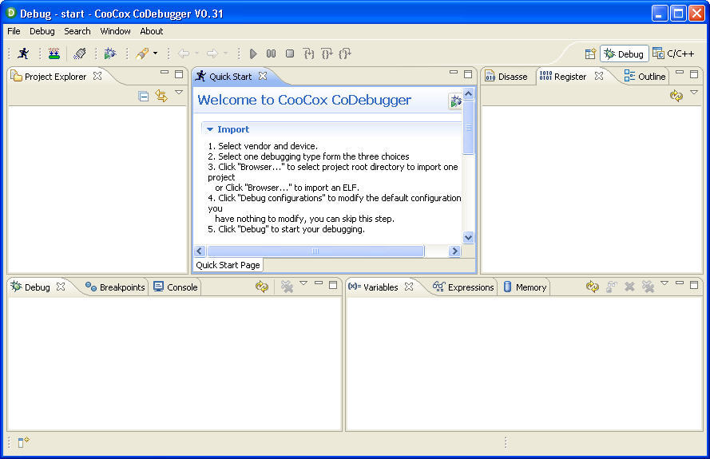This screenshot has height=459, width=710.
Task: Click the Quick Start running-man toolbar icon
Action: click(23, 53)
